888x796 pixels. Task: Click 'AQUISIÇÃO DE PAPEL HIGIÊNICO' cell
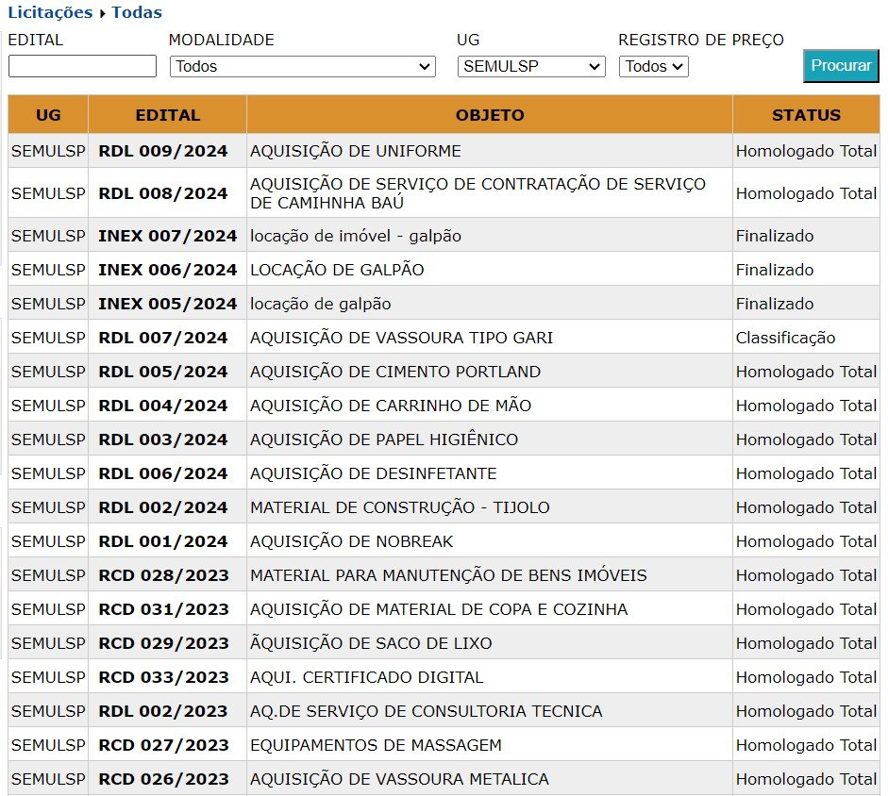490,439
